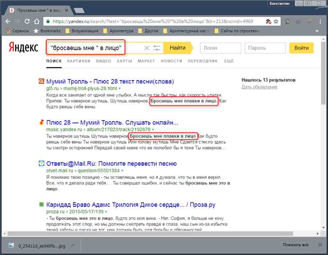
Task: Switch to the Новости search tab
Action: pyautogui.click(x=171, y=61)
